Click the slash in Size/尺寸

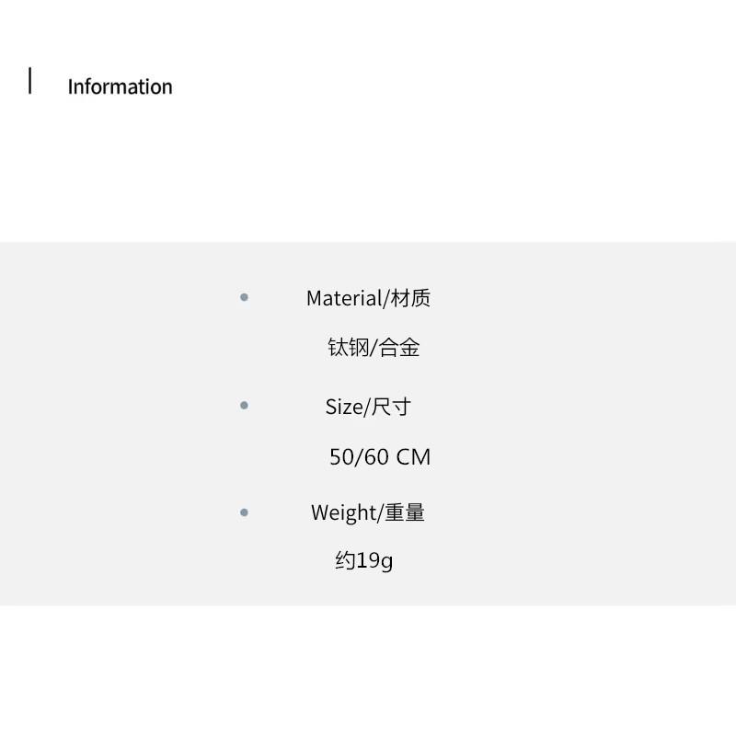click(x=367, y=407)
